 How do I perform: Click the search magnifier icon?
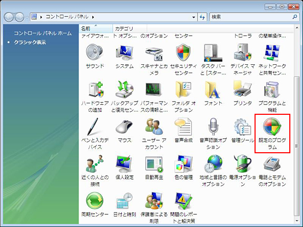(295, 17)
